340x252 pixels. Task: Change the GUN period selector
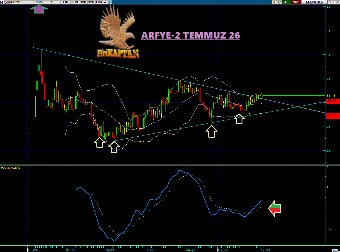click(x=38, y=2)
